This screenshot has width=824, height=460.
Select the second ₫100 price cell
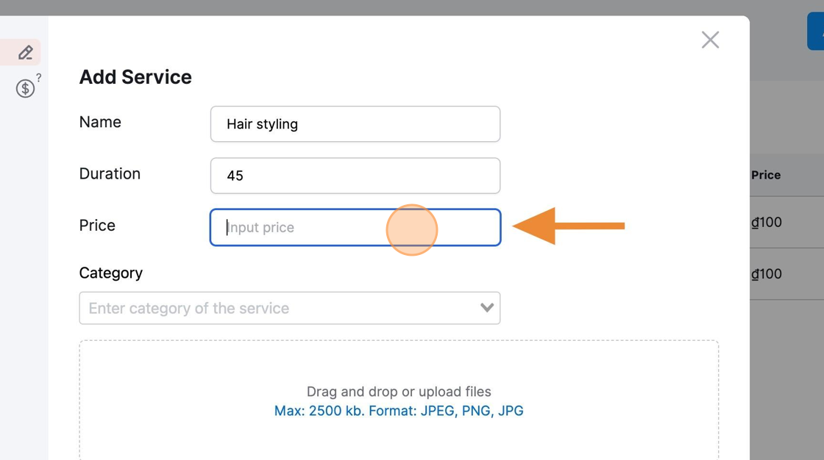pos(766,273)
